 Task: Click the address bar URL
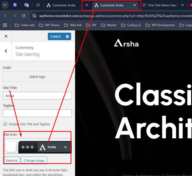point(115,16)
